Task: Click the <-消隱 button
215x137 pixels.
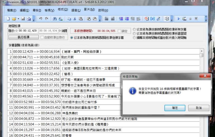Action: tap(63, 31)
